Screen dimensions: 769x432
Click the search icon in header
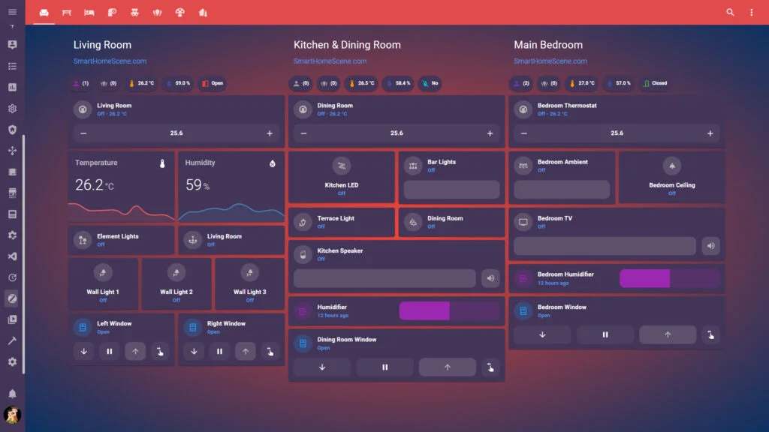pyautogui.click(x=730, y=12)
